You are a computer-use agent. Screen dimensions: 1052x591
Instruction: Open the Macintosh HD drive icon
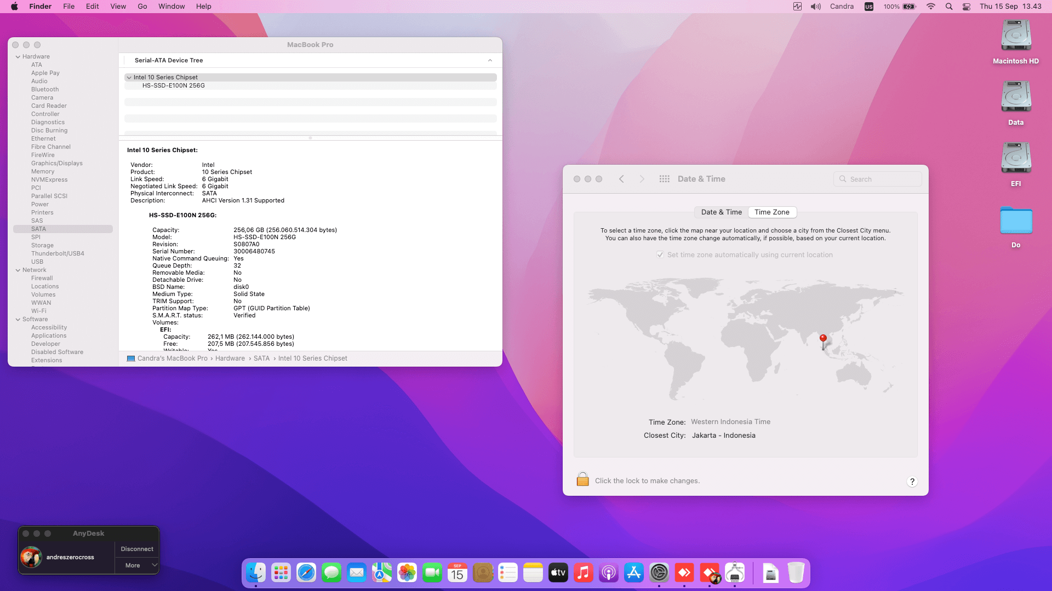(1016, 36)
